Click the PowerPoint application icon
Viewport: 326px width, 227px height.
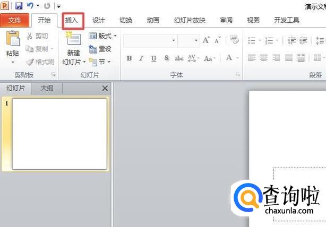point(5,6)
